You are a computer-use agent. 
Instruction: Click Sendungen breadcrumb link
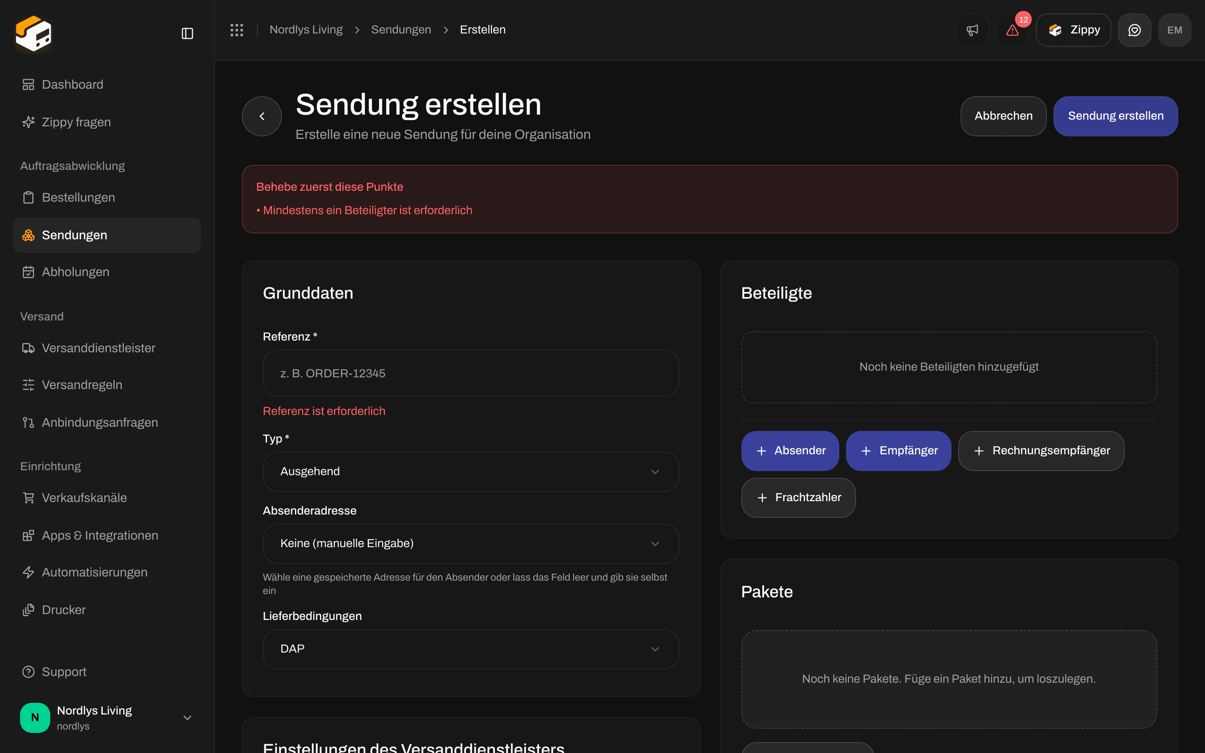(401, 30)
